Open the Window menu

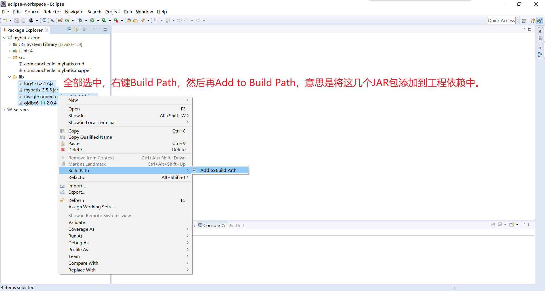click(144, 12)
